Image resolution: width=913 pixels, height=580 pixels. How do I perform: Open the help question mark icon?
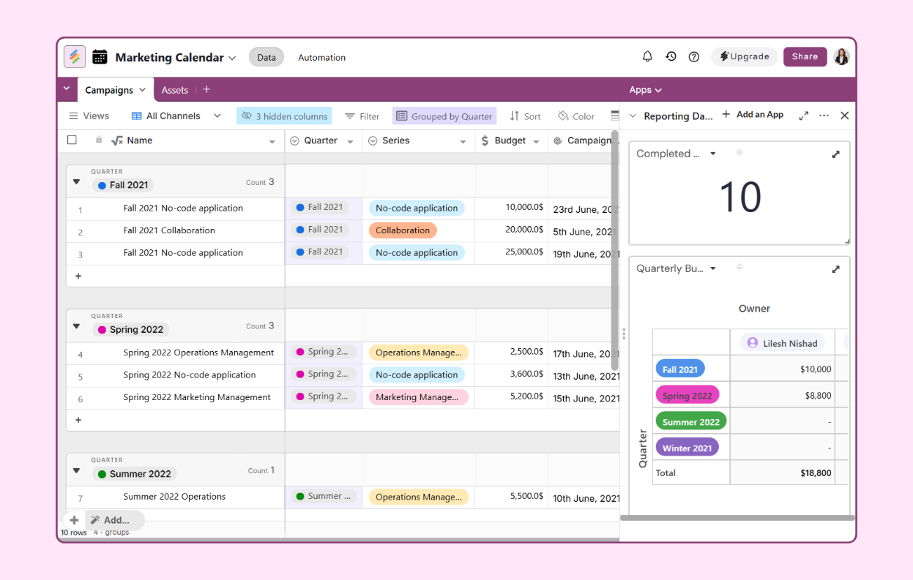(x=694, y=57)
